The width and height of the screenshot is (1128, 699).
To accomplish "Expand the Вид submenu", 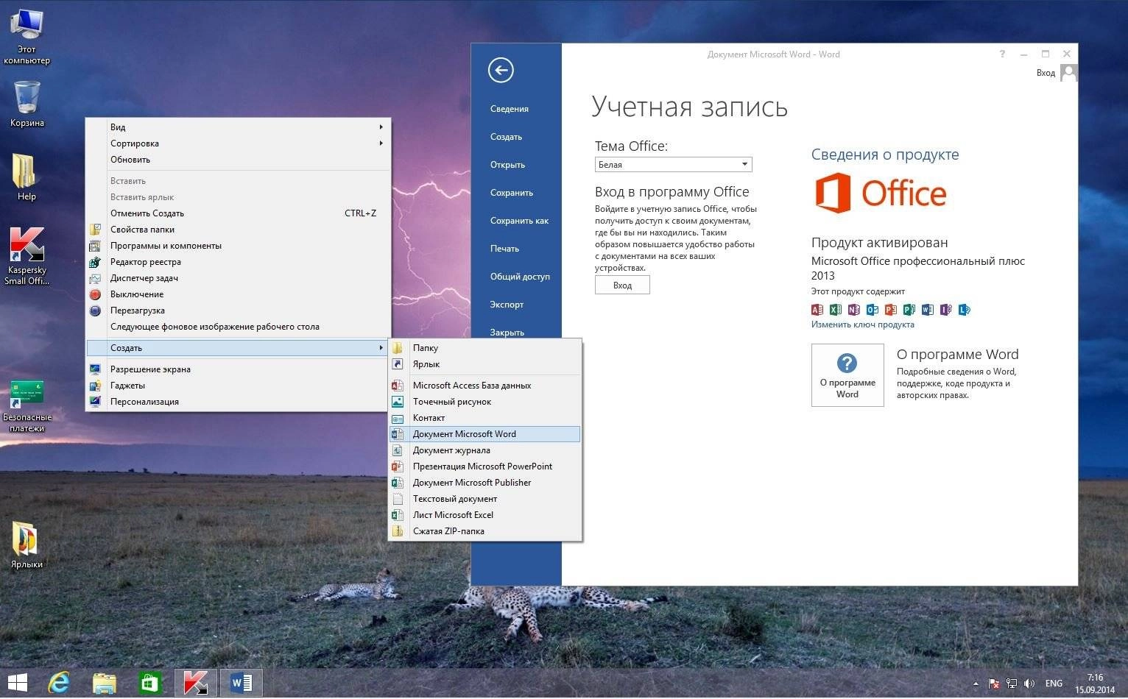I will point(239,127).
